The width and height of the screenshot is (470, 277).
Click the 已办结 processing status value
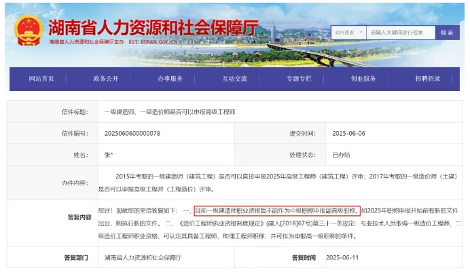tap(340, 155)
